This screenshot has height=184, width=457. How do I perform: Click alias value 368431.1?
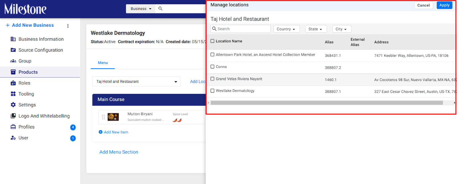tap(333, 56)
